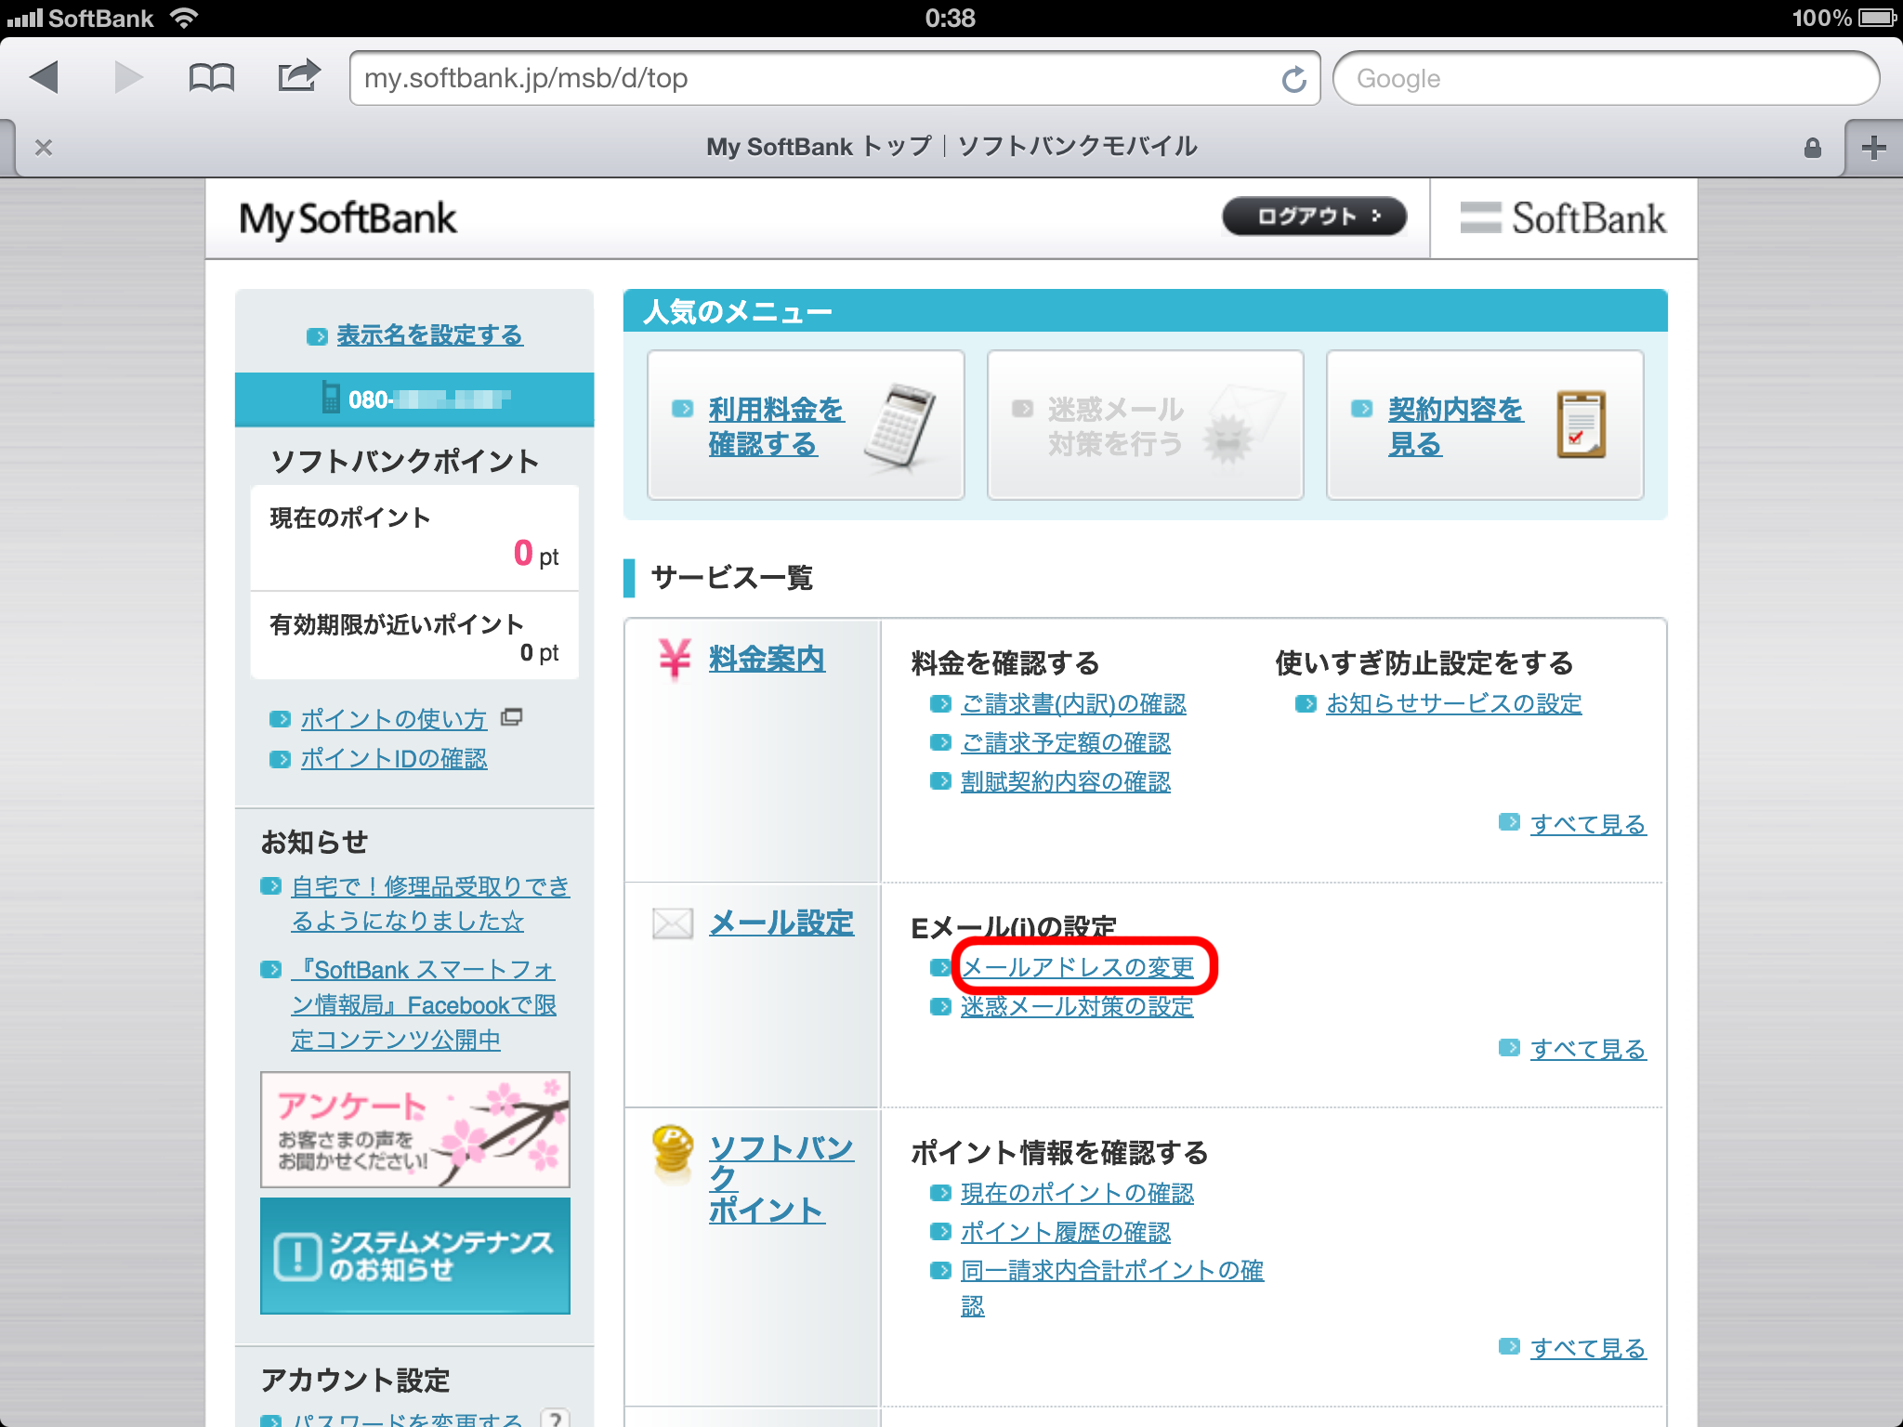Open SoftBank スマートフォン情報局 Facebook notice
This screenshot has height=1427, width=1903.
point(424,1005)
